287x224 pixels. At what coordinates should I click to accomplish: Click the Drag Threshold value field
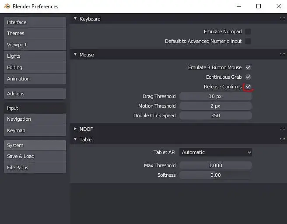click(x=215, y=96)
